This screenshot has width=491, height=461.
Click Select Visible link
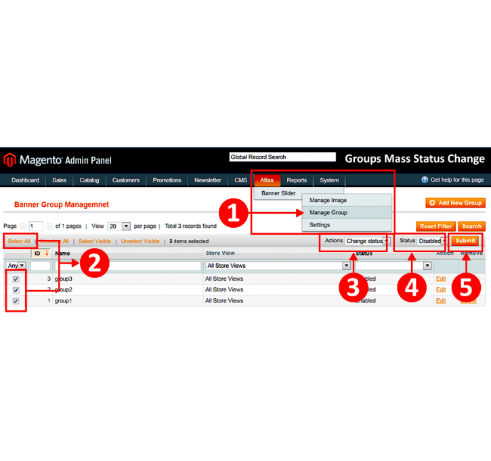click(95, 241)
